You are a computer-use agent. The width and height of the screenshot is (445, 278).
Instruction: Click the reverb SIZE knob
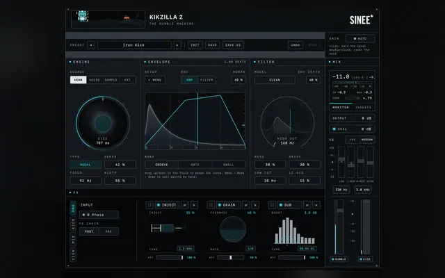coord(103,123)
